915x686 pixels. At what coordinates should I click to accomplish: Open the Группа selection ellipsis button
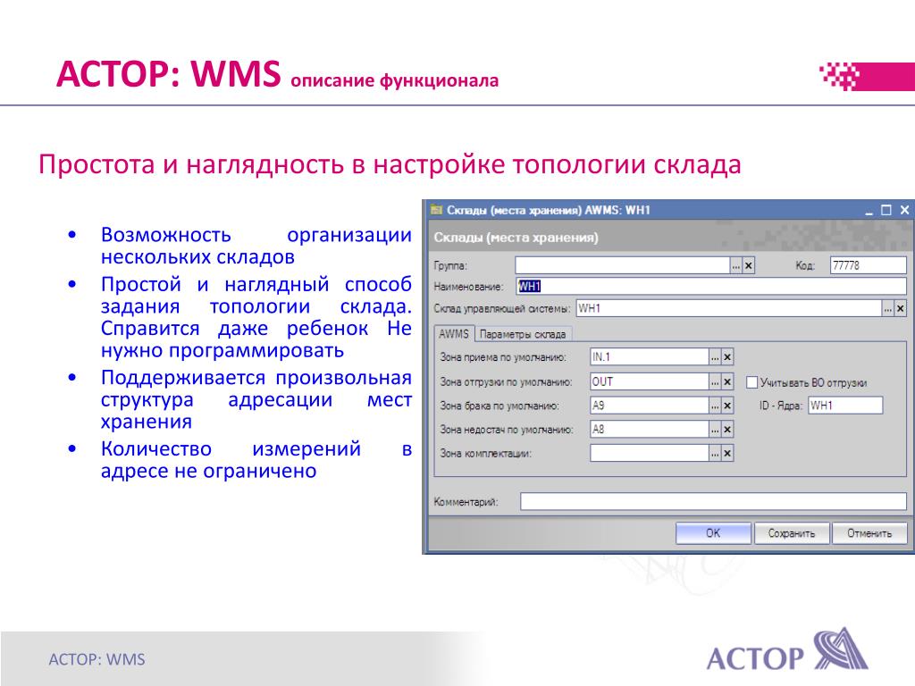(x=736, y=265)
